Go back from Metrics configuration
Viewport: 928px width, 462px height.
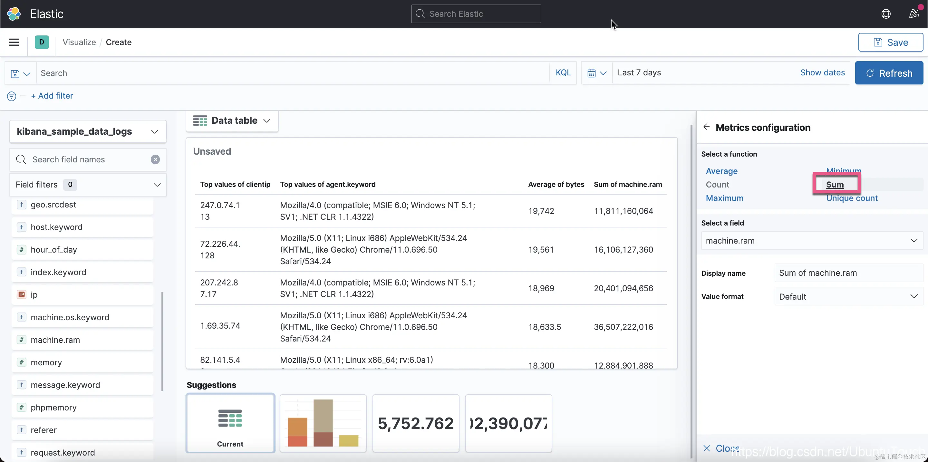[x=706, y=127]
